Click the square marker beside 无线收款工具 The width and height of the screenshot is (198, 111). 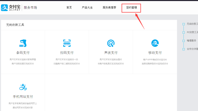pyautogui.click(x=183, y=24)
